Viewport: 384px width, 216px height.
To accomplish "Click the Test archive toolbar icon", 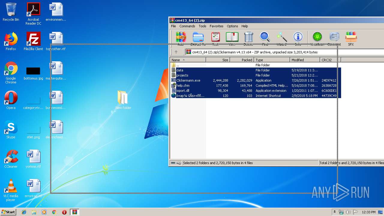I will pyautogui.click(x=215, y=39).
